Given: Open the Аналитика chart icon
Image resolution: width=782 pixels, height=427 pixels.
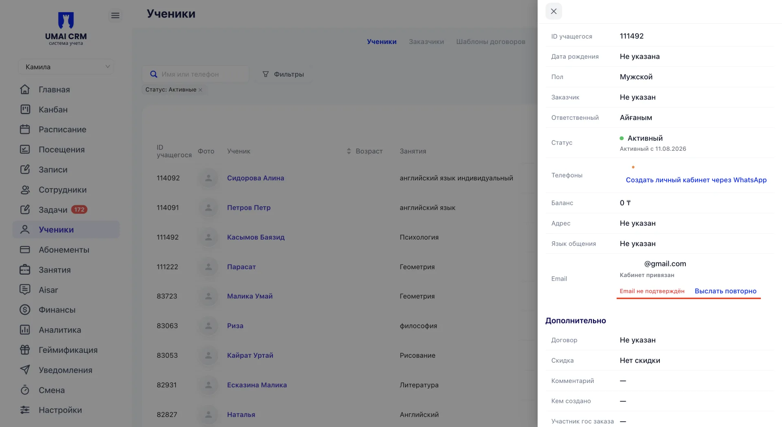Looking at the screenshot, I should pyautogui.click(x=25, y=330).
